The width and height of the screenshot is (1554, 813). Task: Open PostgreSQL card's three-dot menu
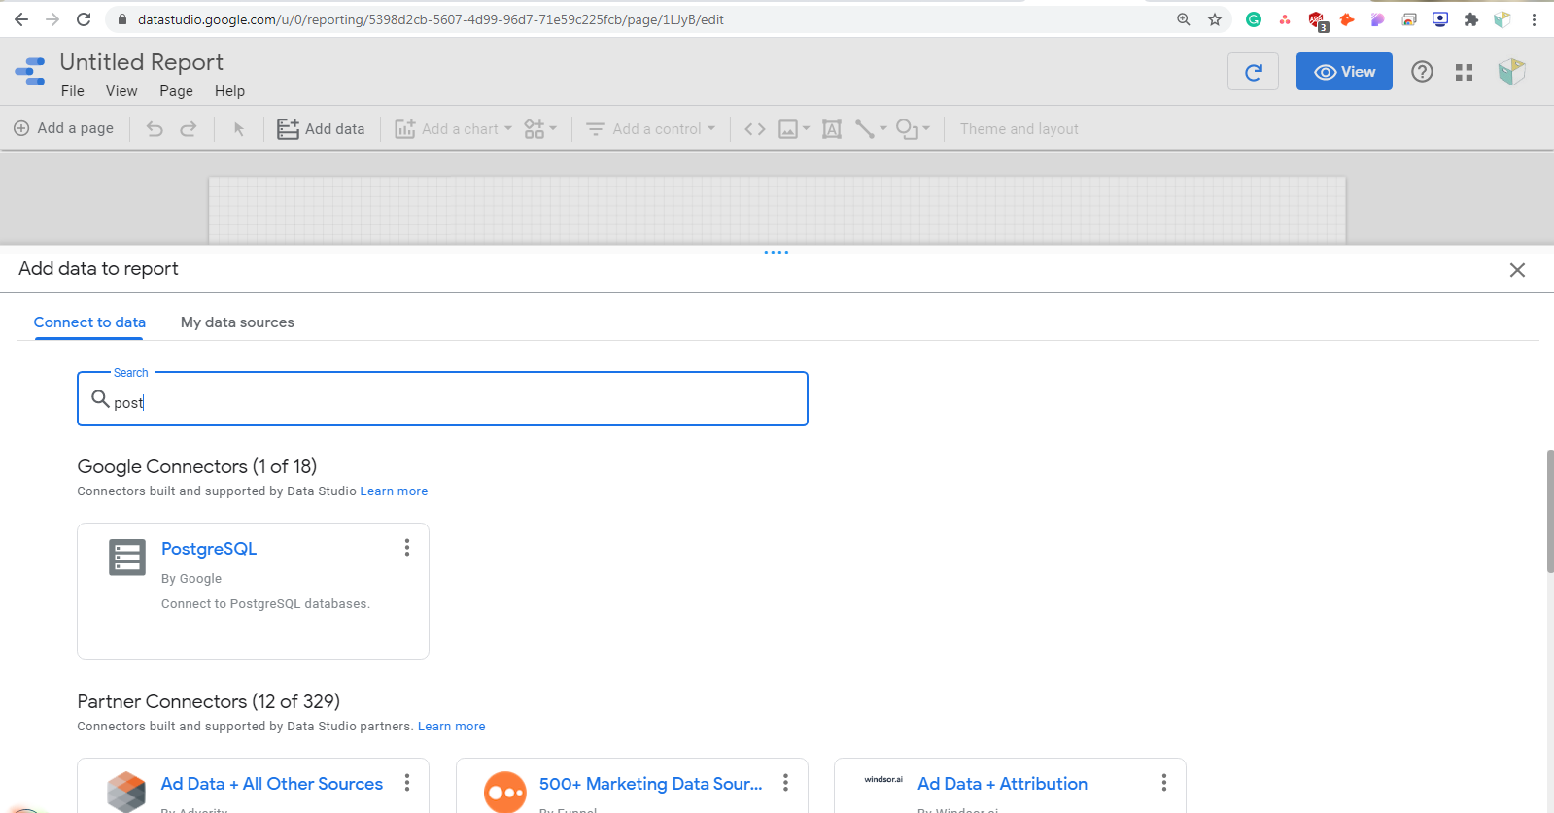[407, 548]
